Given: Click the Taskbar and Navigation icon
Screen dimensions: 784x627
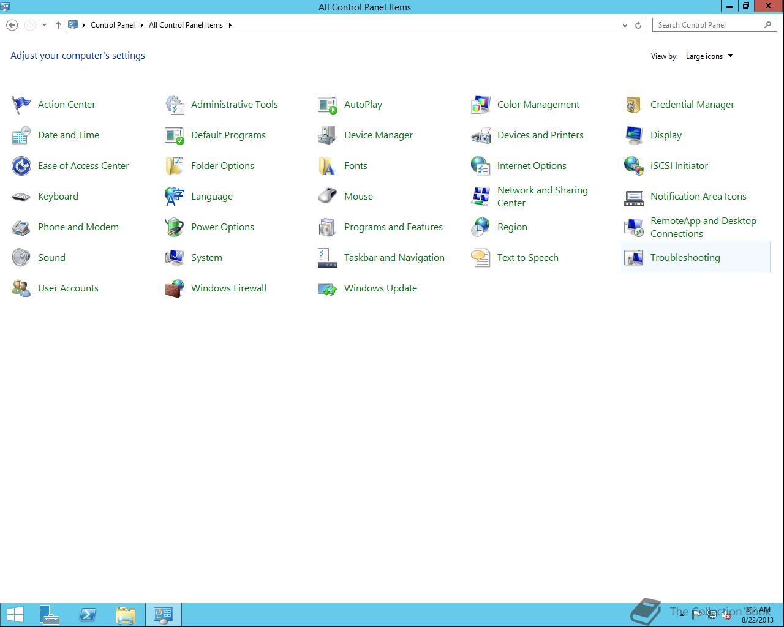Looking at the screenshot, I should pos(328,258).
